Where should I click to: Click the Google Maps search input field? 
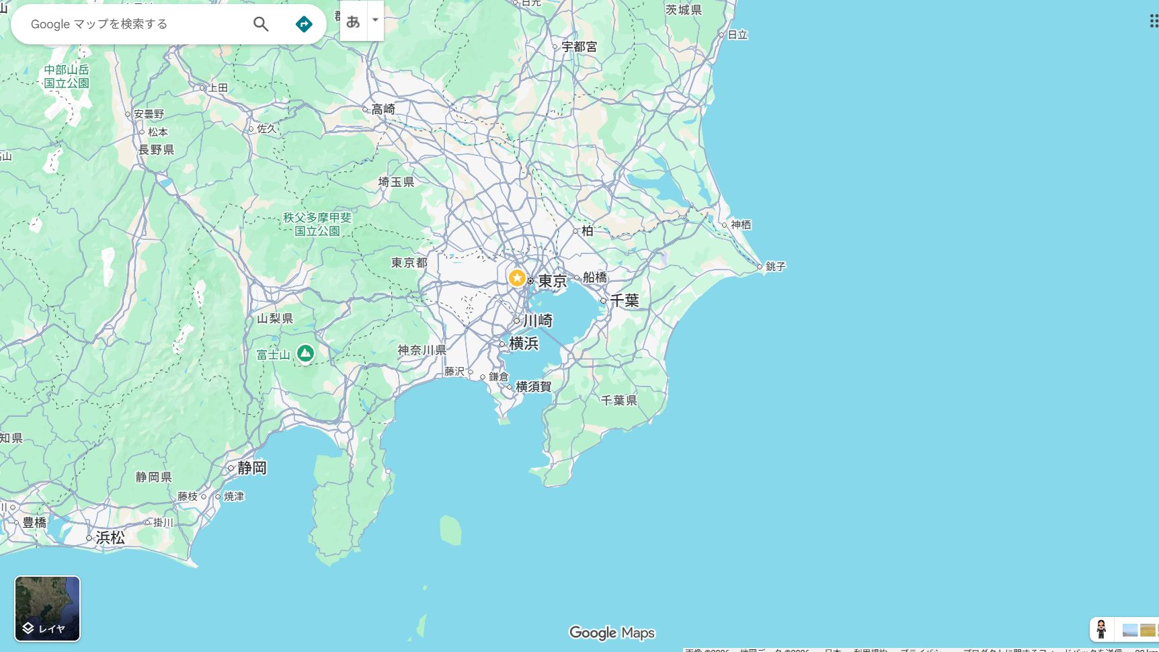click(134, 24)
